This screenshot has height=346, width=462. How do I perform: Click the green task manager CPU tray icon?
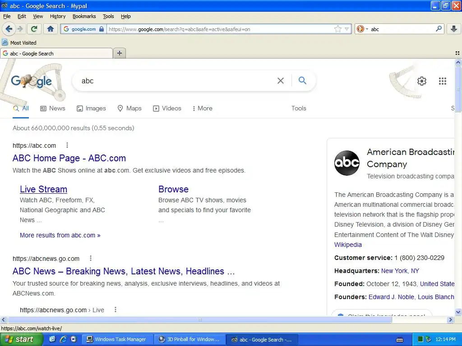[x=420, y=340]
